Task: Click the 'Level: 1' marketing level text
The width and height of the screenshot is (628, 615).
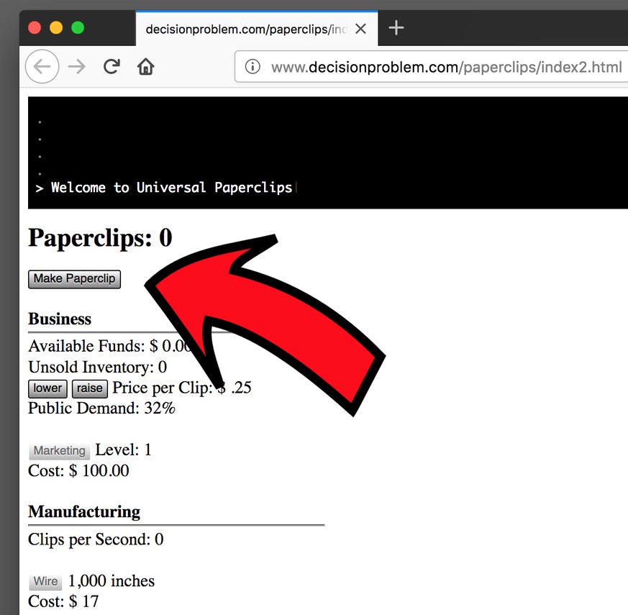Action: [123, 450]
